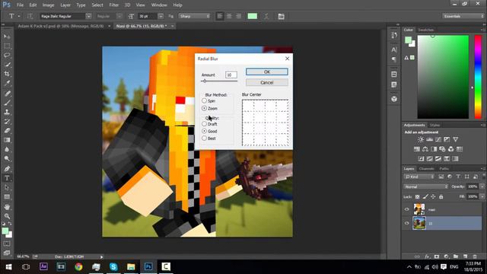Image resolution: width=487 pixels, height=274 pixels.
Task: Create a new layer icon in Layers panel
Action: (465, 256)
